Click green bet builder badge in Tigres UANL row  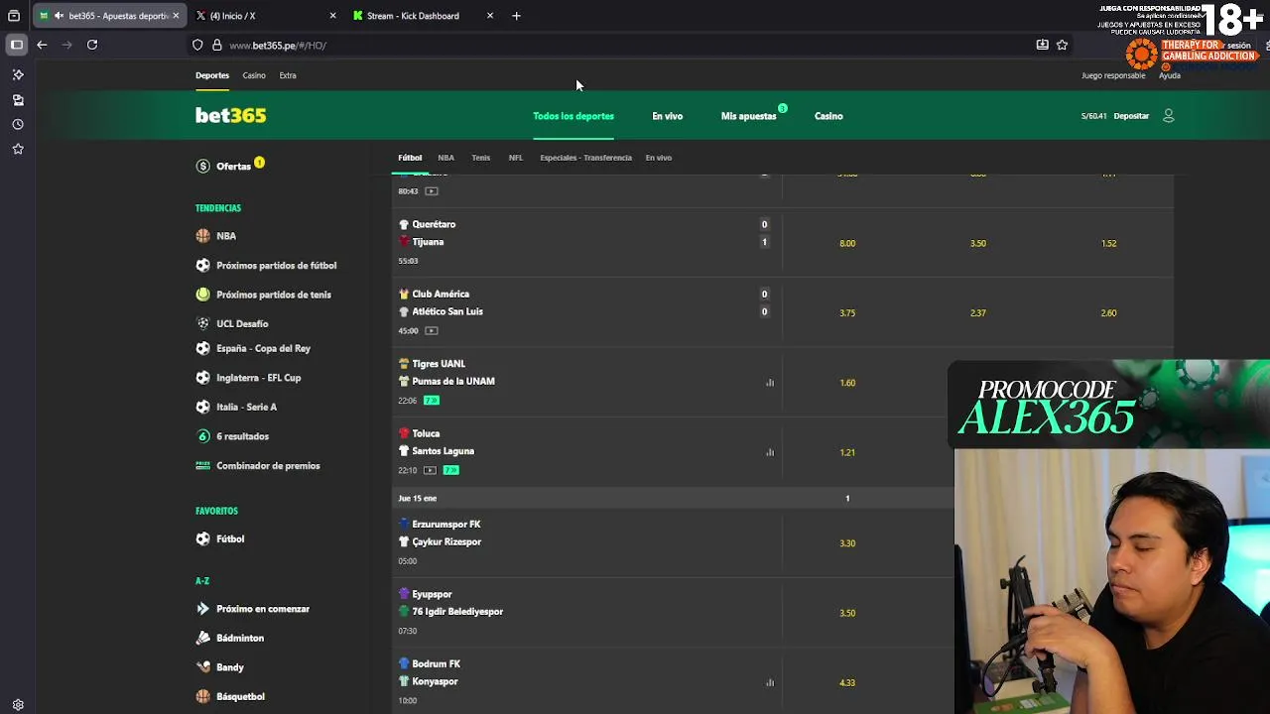[431, 401]
